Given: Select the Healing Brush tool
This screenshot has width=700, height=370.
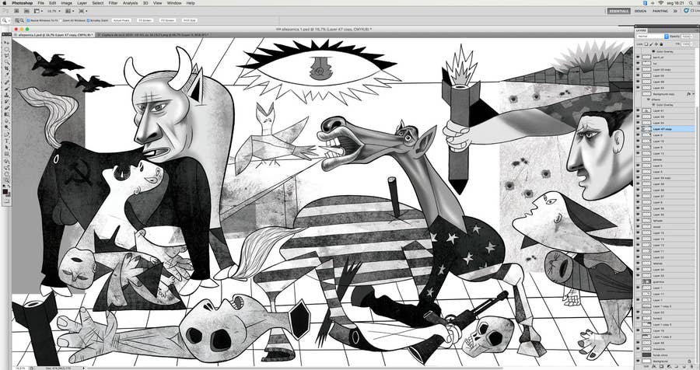Looking at the screenshot, I should click(7, 83).
